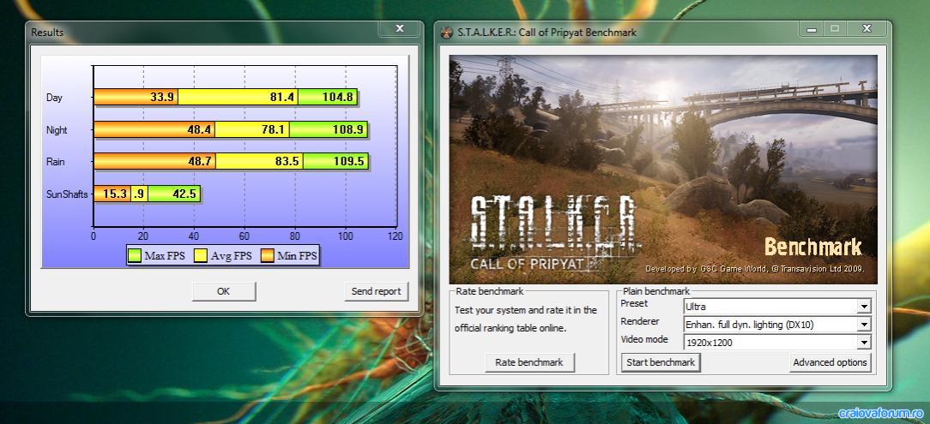Expand the Preset dropdown arrow
The image size is (930, 424).
coord(864,307)
